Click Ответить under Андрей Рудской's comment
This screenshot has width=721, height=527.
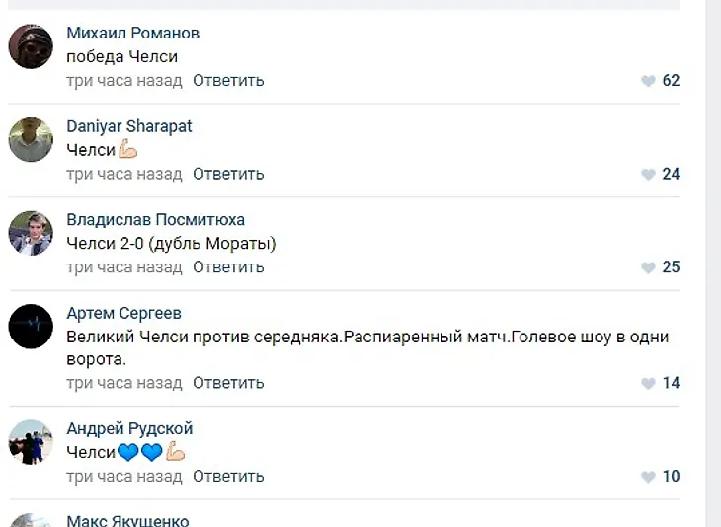(x=228, y=476)
